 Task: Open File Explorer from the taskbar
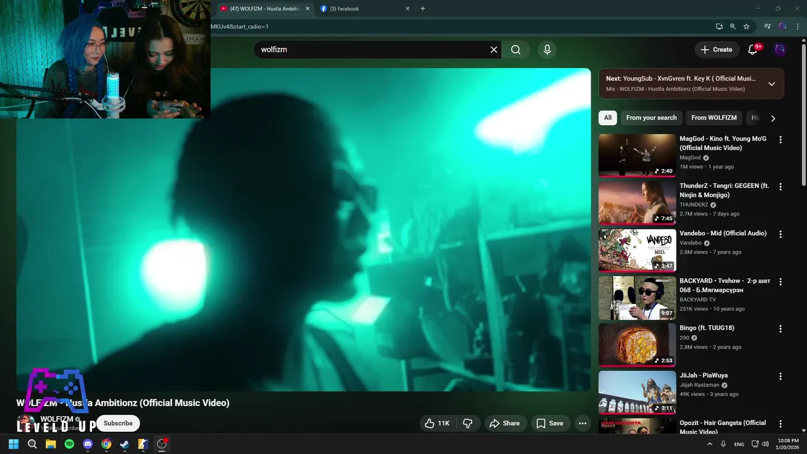(x=50, y=444)
